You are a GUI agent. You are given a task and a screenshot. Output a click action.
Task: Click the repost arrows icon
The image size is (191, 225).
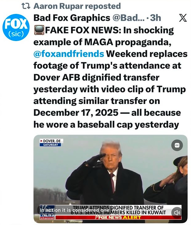(26, 6)
